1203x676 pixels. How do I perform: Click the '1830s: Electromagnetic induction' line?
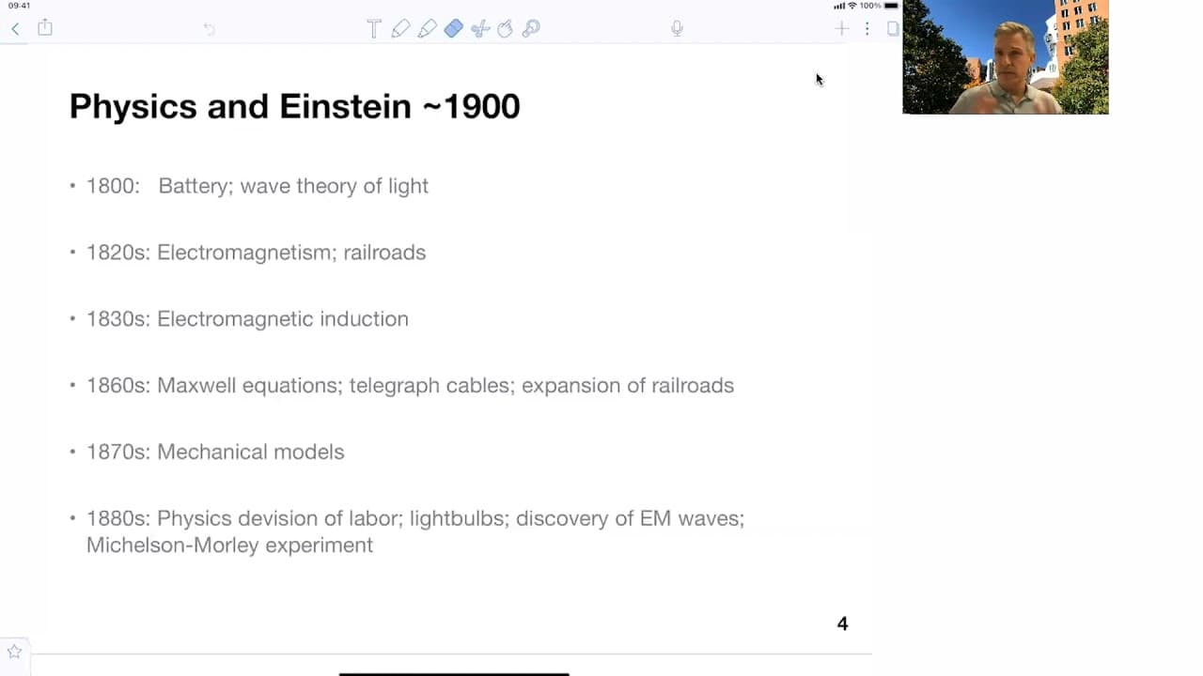(247, 319)
